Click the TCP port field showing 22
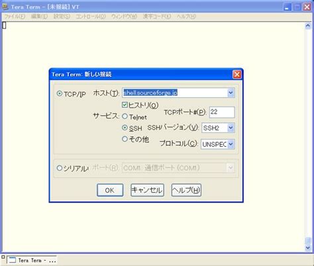Image resolution: width=314 pixels, height=266 pixels. tap(222, 112)
